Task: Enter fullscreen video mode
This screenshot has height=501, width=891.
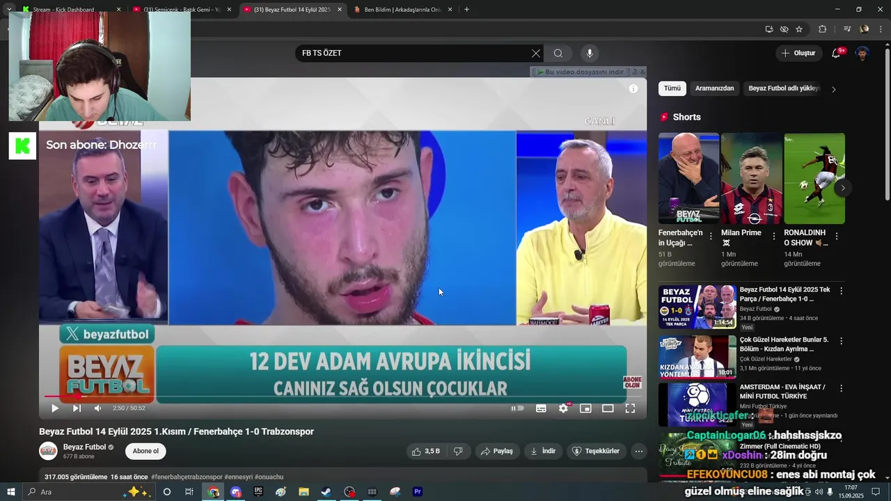Action: [x=630, y=408]
